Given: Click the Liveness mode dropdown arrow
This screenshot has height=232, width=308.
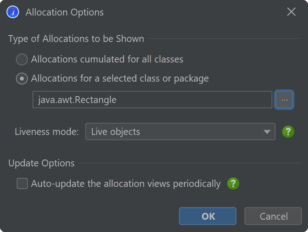Looking at the screenshot, I should pyautogui.click(x=267, y=132).
